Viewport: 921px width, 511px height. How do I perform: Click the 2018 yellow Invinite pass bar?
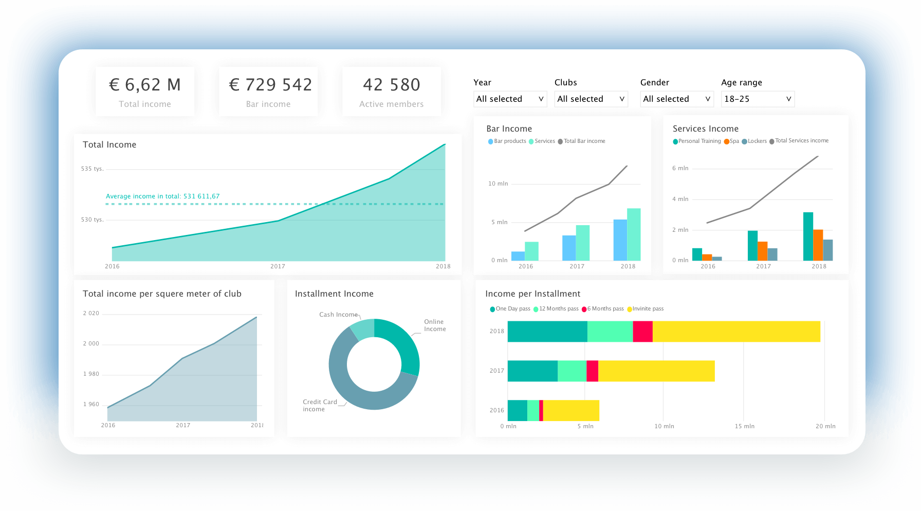coord(736,332)
